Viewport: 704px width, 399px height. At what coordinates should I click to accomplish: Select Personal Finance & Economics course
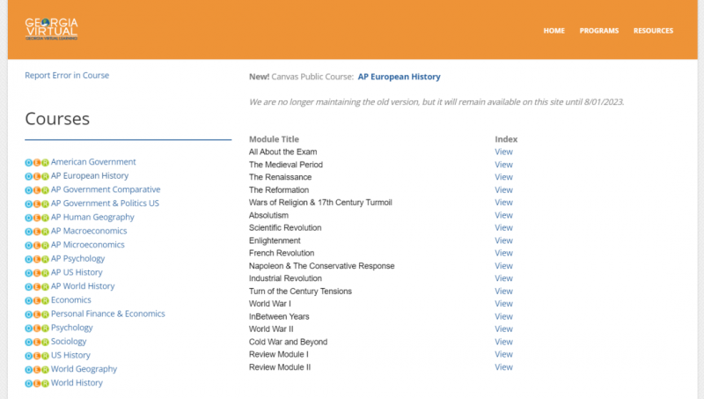pos(107,314)
